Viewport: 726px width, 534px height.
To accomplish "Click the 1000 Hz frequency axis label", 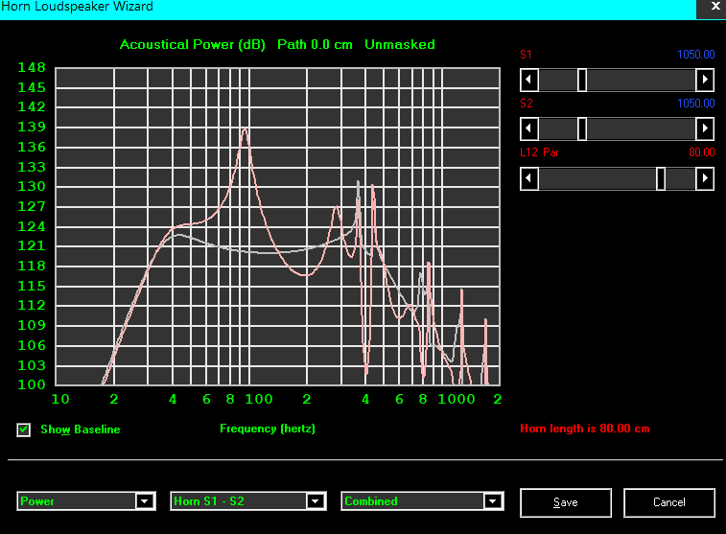I will (x=457, y=399).
